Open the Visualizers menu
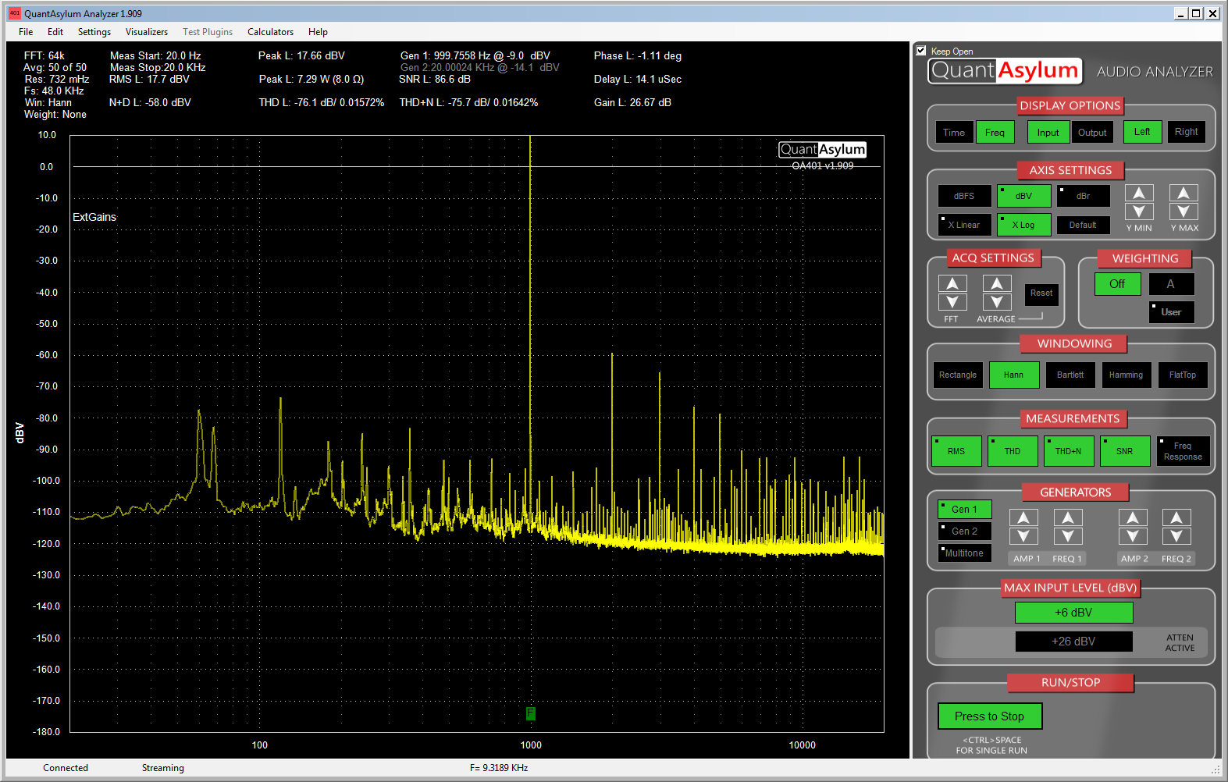 tap(147, 32)
